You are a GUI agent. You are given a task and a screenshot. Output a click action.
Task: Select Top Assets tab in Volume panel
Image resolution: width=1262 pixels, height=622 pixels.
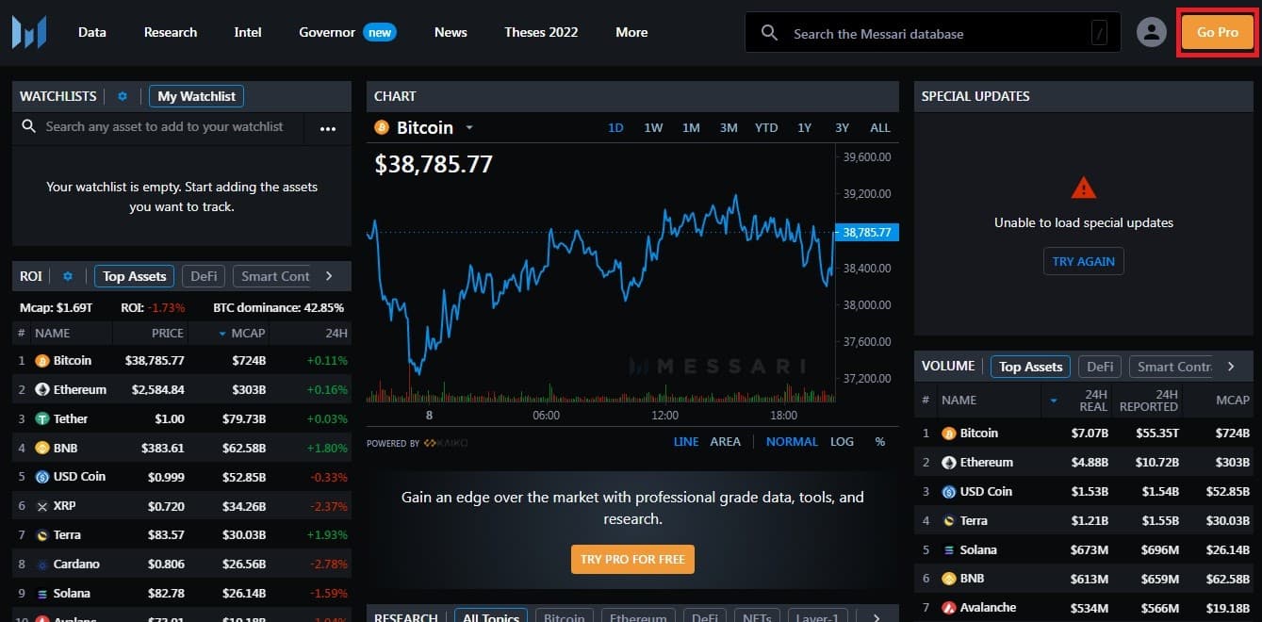coord(1030,367)
